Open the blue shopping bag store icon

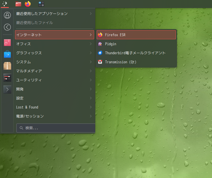pos(7,54)
